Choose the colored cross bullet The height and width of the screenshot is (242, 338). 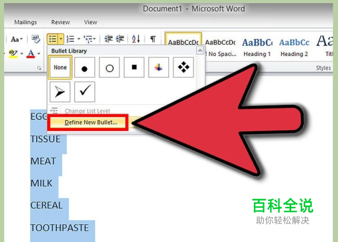(x=159, y=67)
